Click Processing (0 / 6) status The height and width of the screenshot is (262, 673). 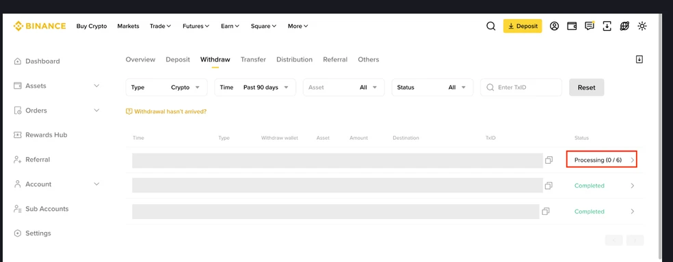[x=598, y=160]
